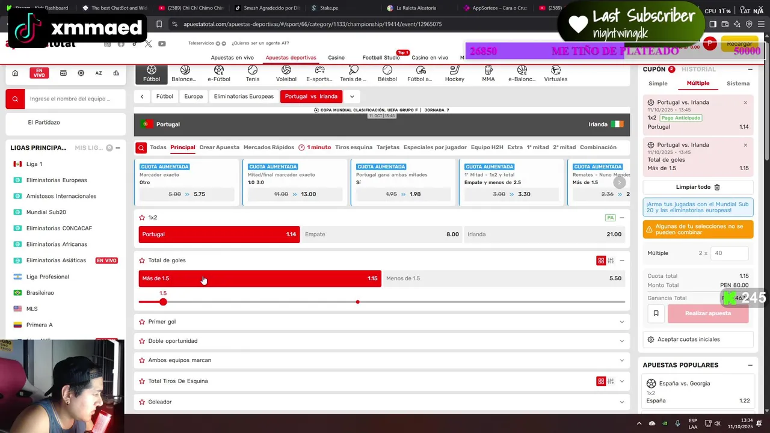Favorite the Goleador market star

[x=142, y=402]
